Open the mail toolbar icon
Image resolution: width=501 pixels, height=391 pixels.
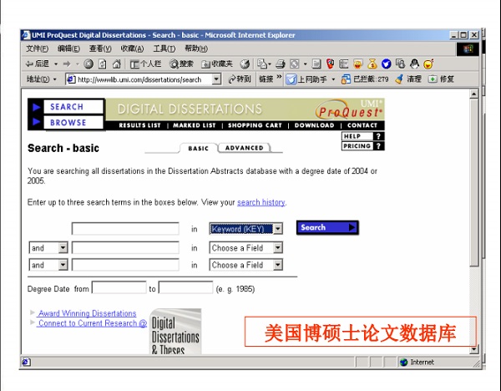point(263,64)
